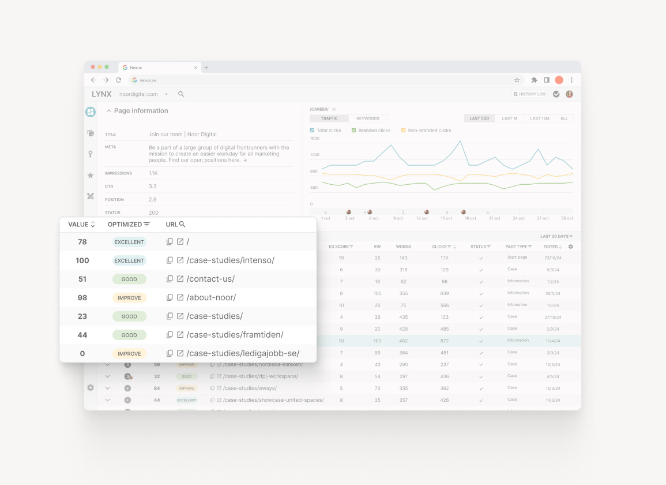Select the star favorites sidebar icon
Screen dimensions: 666x485
pos(91,175)
